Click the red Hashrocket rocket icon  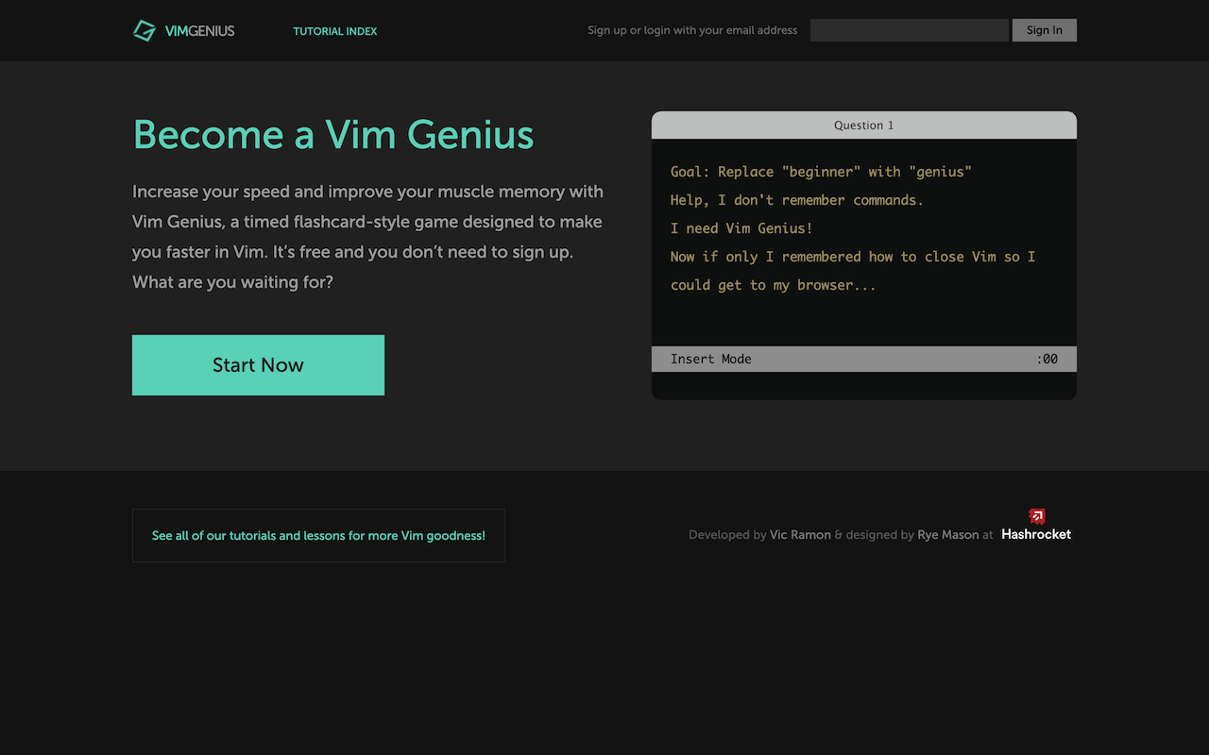tap(1036, 514)
